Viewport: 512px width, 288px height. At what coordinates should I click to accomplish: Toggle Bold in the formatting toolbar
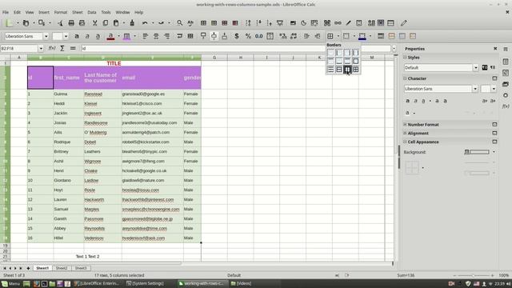click(77, 36)
